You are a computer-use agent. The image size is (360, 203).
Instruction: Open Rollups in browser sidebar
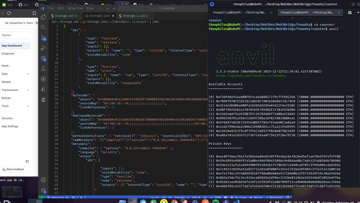(6, 98)
